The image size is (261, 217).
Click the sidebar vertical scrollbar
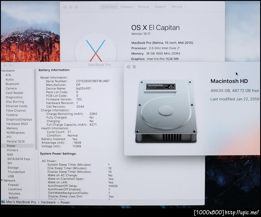pyautogui.click(x=35, y=109)
